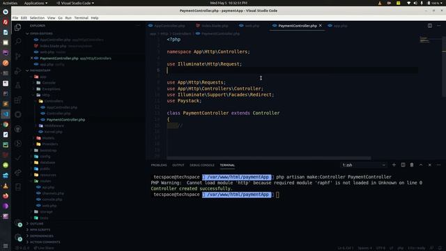
Task: Open Explorer panel ellipsis menu
Action: tap(138, 26)
